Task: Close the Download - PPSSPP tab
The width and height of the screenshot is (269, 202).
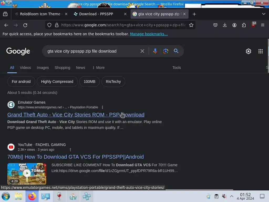Action: point(125,14)
